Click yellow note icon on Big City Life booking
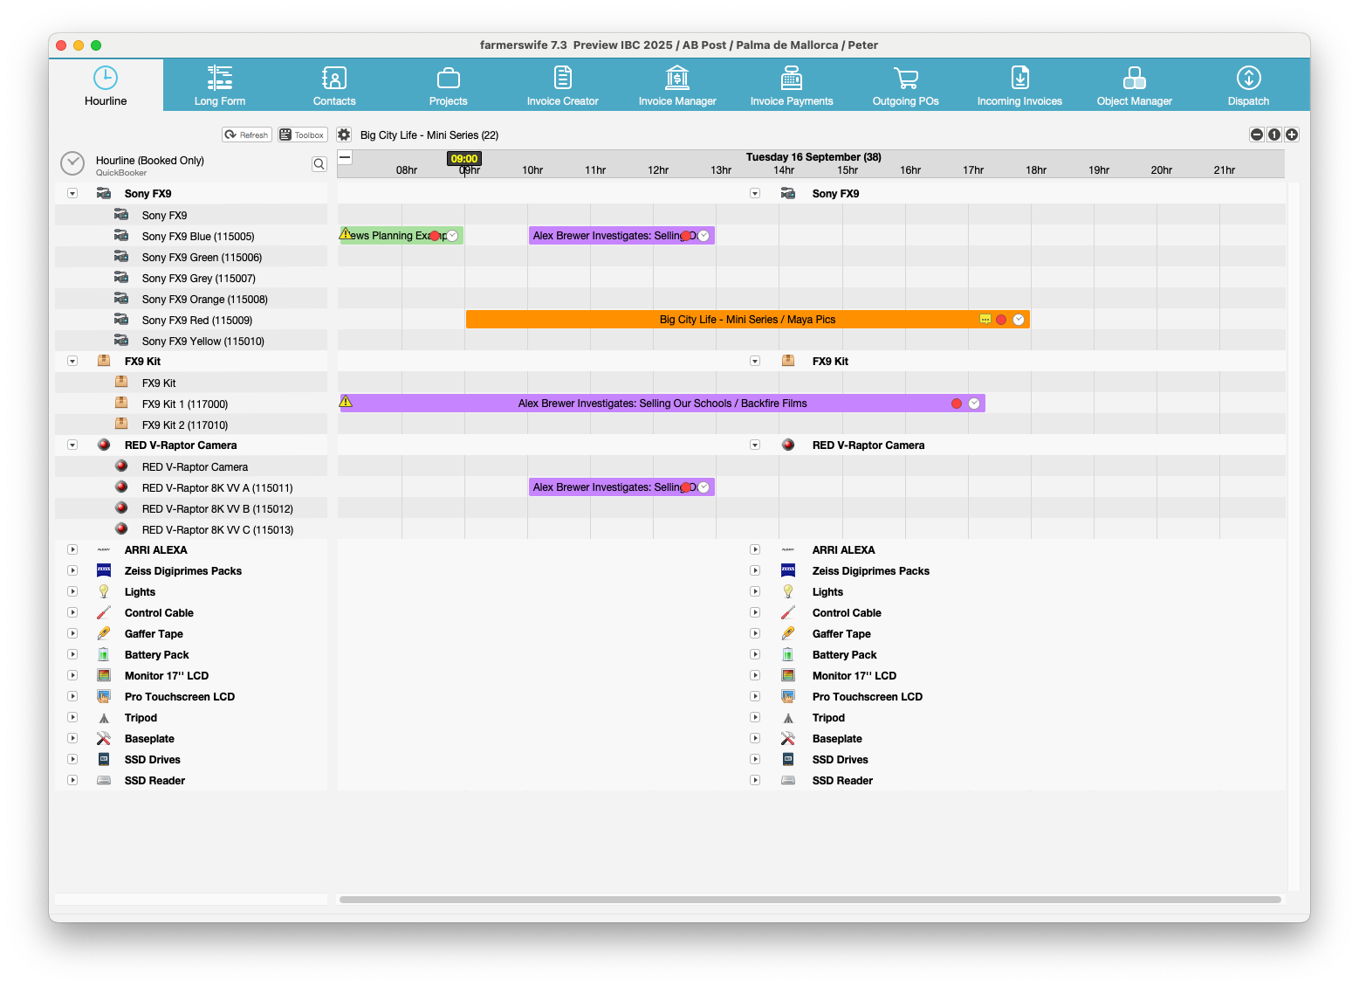The height and width of the screenshot is (987, 1359). [985, 320]
